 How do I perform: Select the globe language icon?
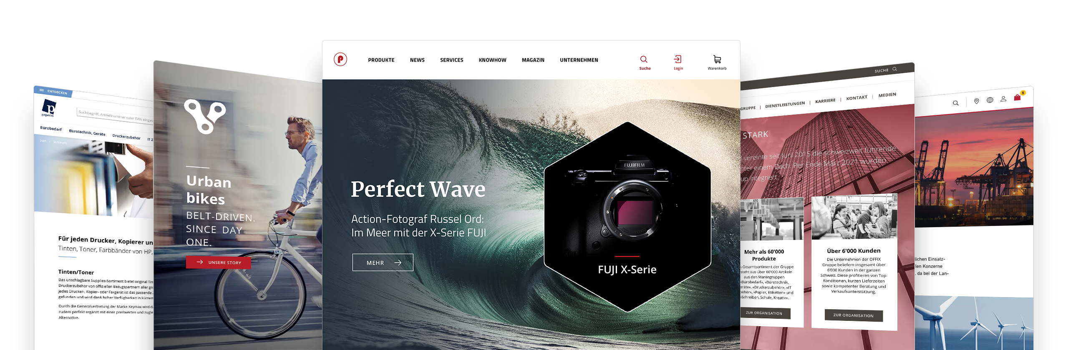coord(990,100)
